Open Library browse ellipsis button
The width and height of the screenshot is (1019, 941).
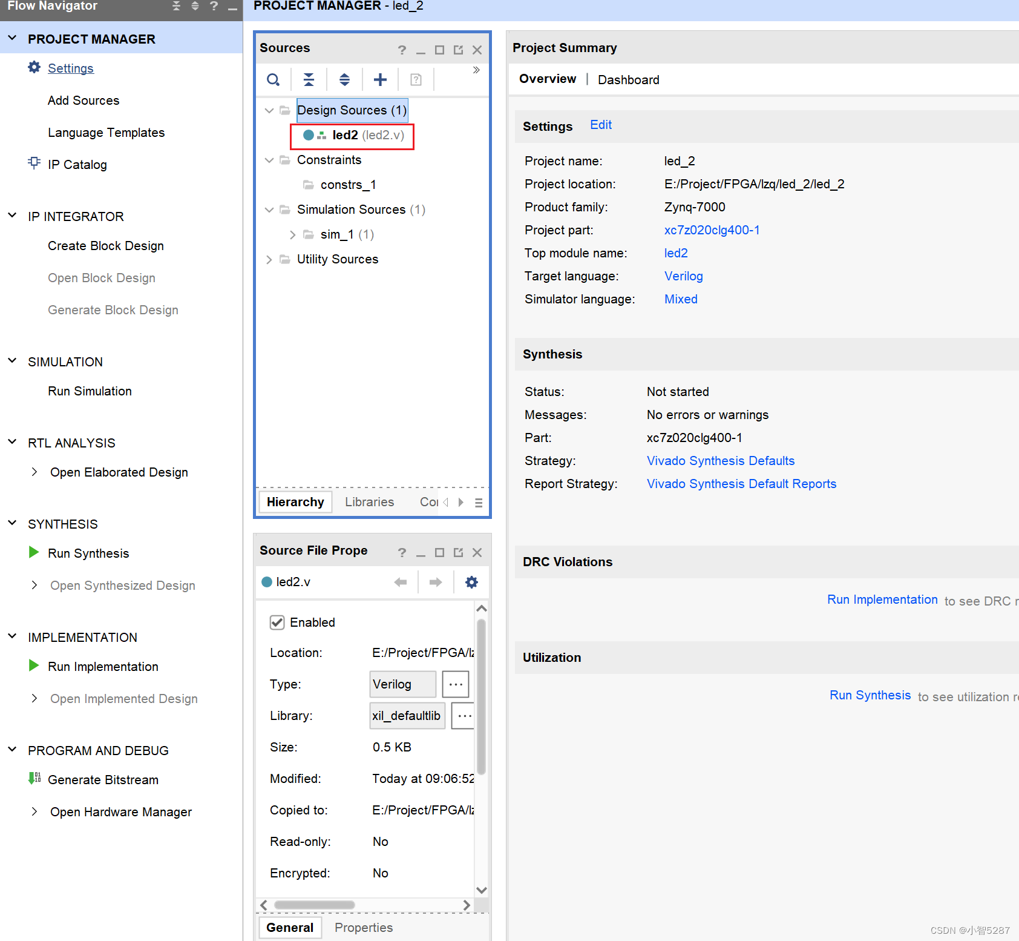pyautogui.click(x=464, y=716)
